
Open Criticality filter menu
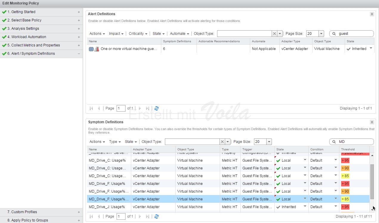click(138, 34)
